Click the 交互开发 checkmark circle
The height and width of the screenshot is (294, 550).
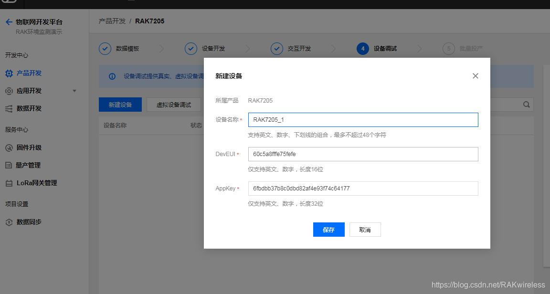tap(277, 49)
